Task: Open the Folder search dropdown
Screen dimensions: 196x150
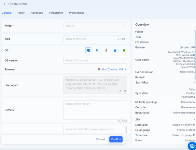Action: (95, 25)
